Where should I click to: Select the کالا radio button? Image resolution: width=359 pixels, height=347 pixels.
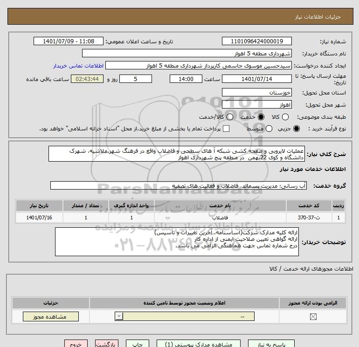pos(285,117)
